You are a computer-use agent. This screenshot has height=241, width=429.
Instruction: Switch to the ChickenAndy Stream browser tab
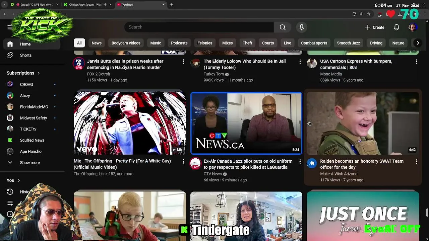pos(85,5)
